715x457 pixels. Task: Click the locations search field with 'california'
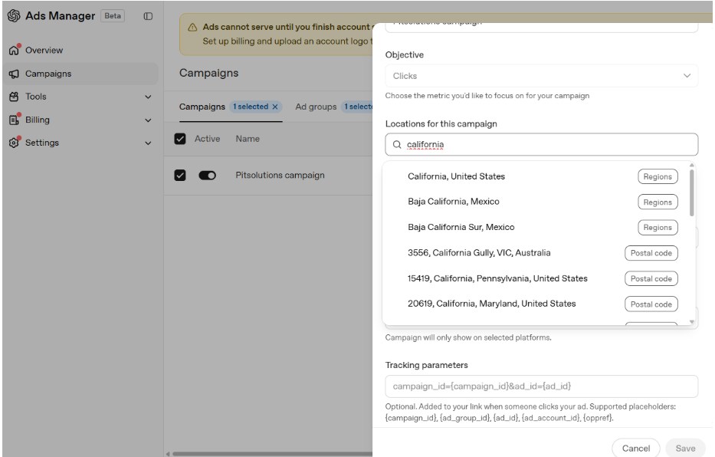tap(541, 145)
